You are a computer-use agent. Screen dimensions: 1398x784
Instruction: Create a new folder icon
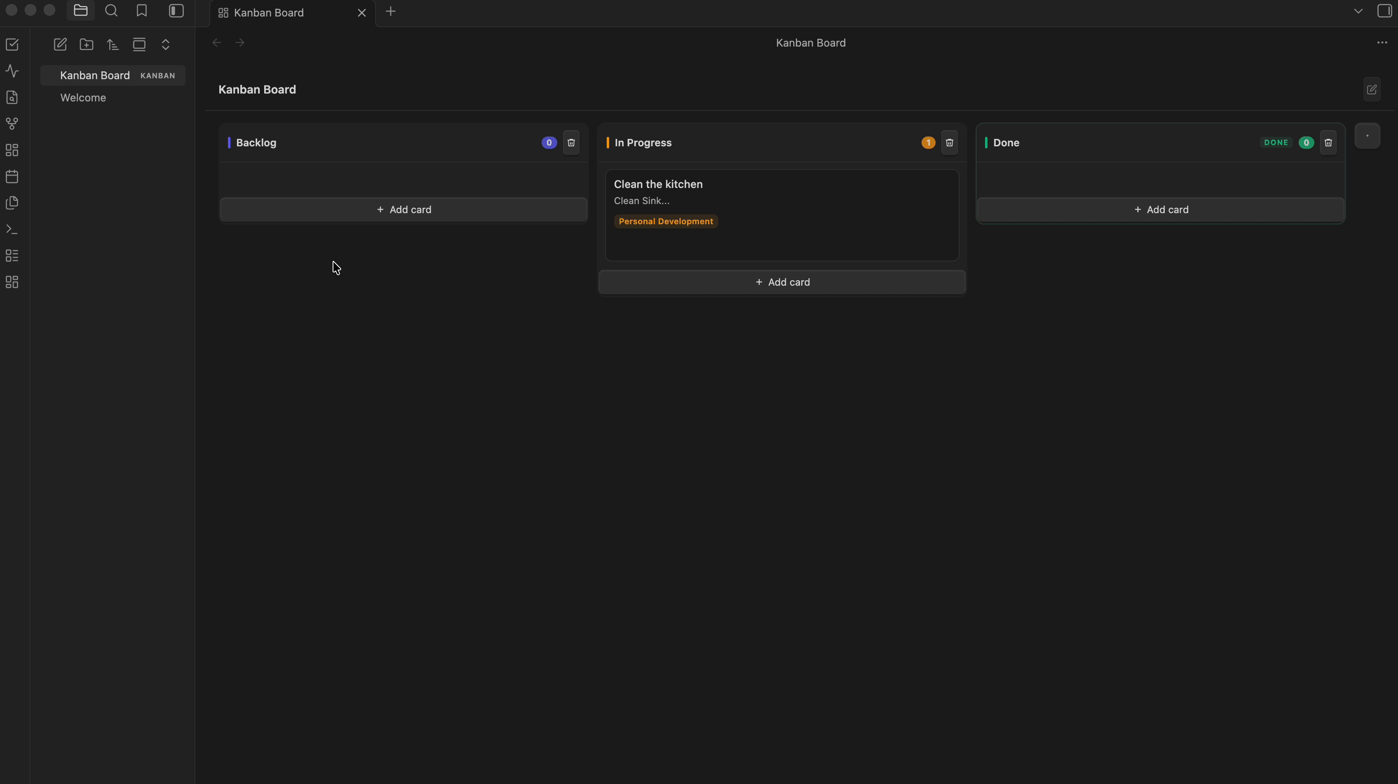point(86,45)
